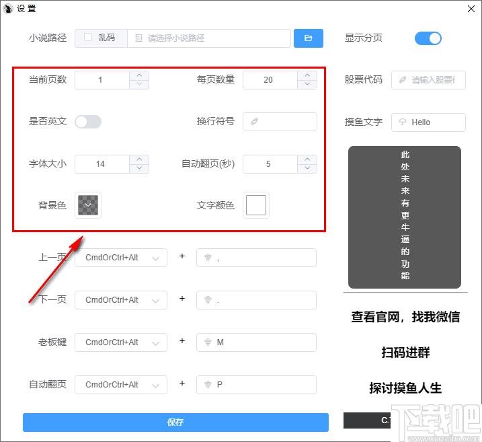Increase 每页数量 with up arrow
This screenshot has height=442, width=482.
pos(307,75)
